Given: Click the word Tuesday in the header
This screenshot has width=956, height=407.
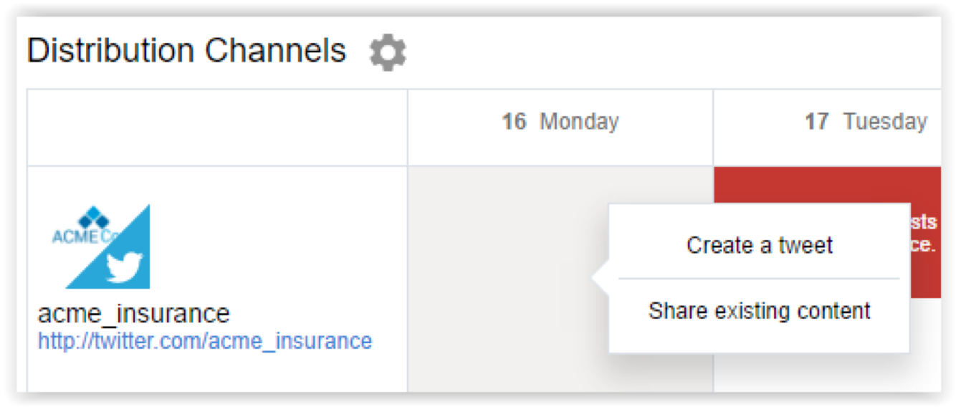Looking at the screenshot, I should (x=885, y=122).
